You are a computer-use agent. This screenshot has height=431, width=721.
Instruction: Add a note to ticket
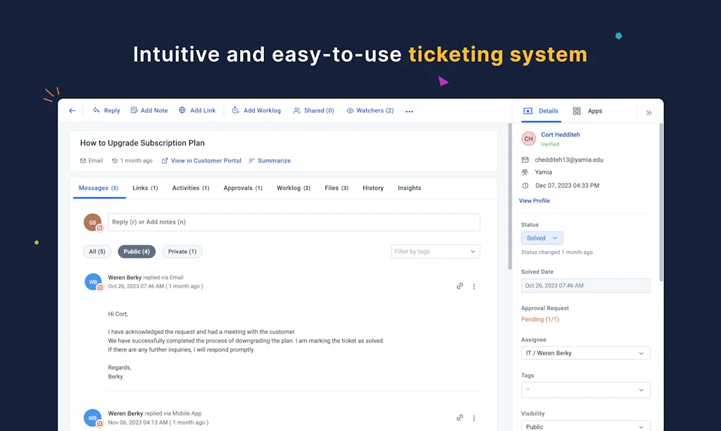(x=149, y=111)
